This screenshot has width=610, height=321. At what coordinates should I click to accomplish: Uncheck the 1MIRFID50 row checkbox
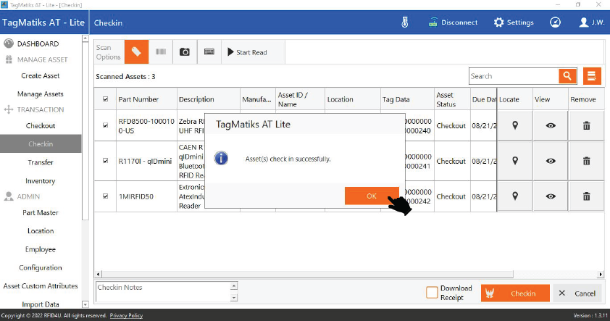coord(106,196)
